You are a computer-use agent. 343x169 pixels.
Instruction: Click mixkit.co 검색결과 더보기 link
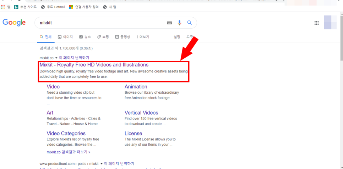coord(69,152)
